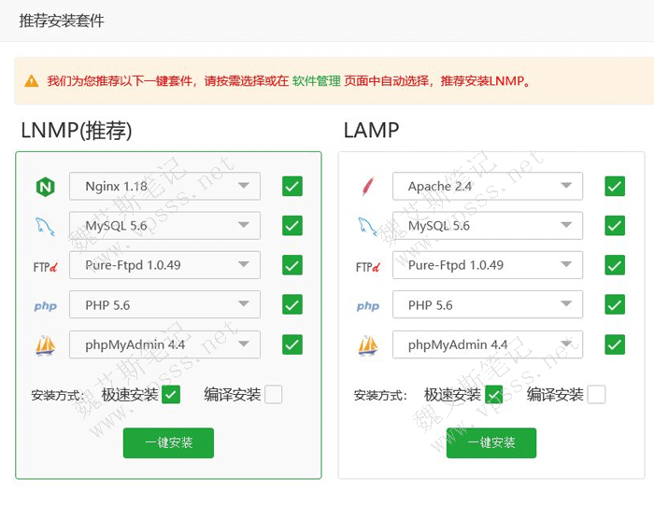Click the LAMP heading

click(371, 131)
